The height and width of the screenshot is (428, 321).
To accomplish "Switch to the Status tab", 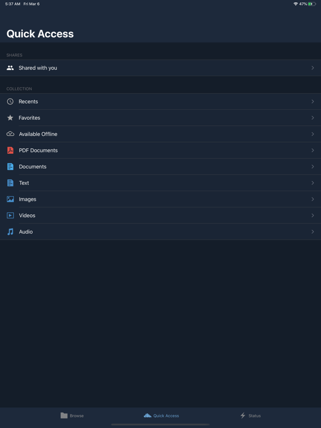I will (251, 415).
